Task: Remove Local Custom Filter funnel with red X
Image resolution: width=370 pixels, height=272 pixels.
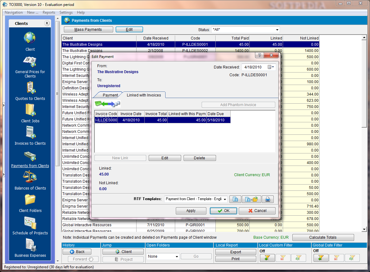Action: click(283, 258)
